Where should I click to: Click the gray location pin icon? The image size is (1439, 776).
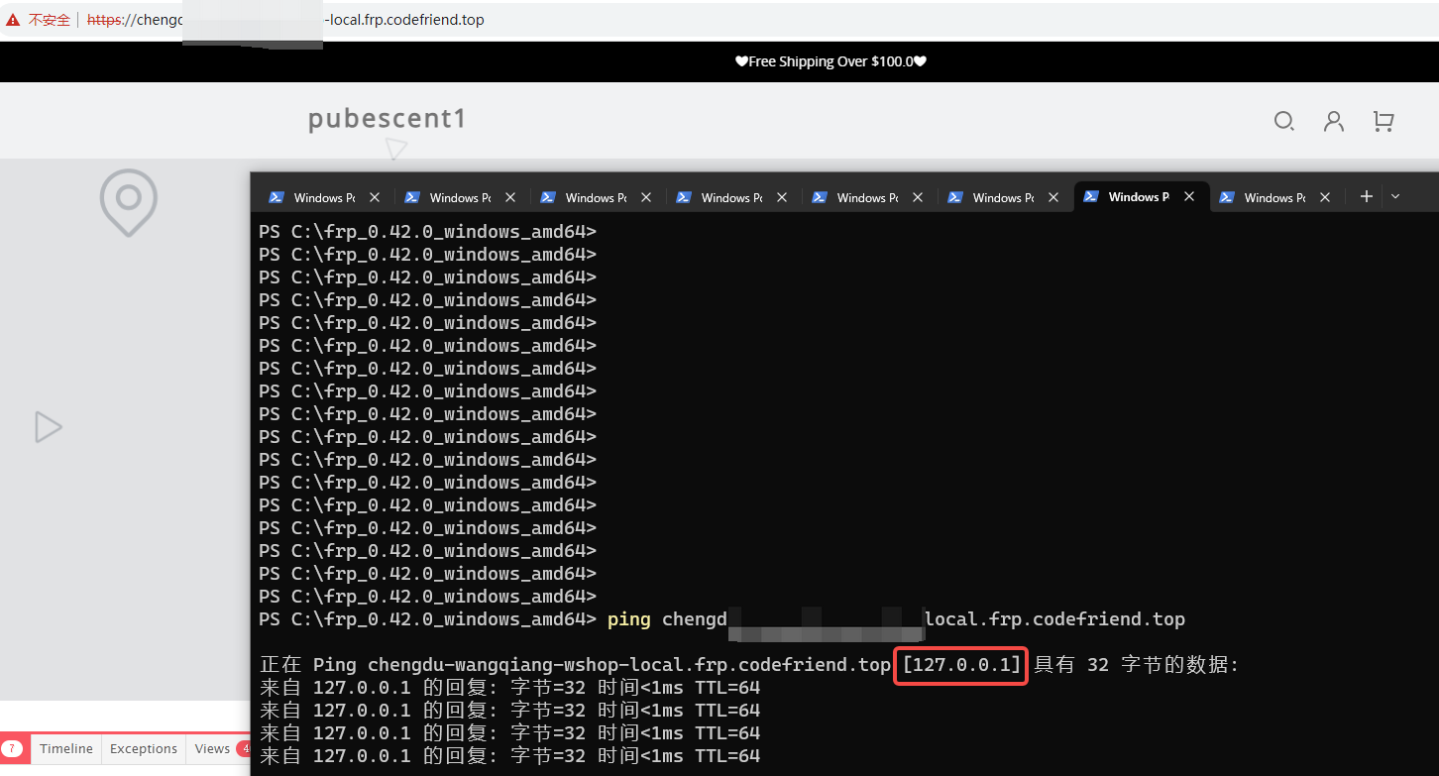coord(129,202)
